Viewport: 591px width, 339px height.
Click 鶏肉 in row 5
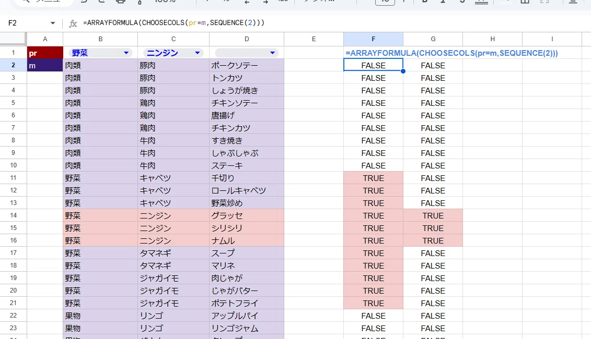[x=173, y=103]
